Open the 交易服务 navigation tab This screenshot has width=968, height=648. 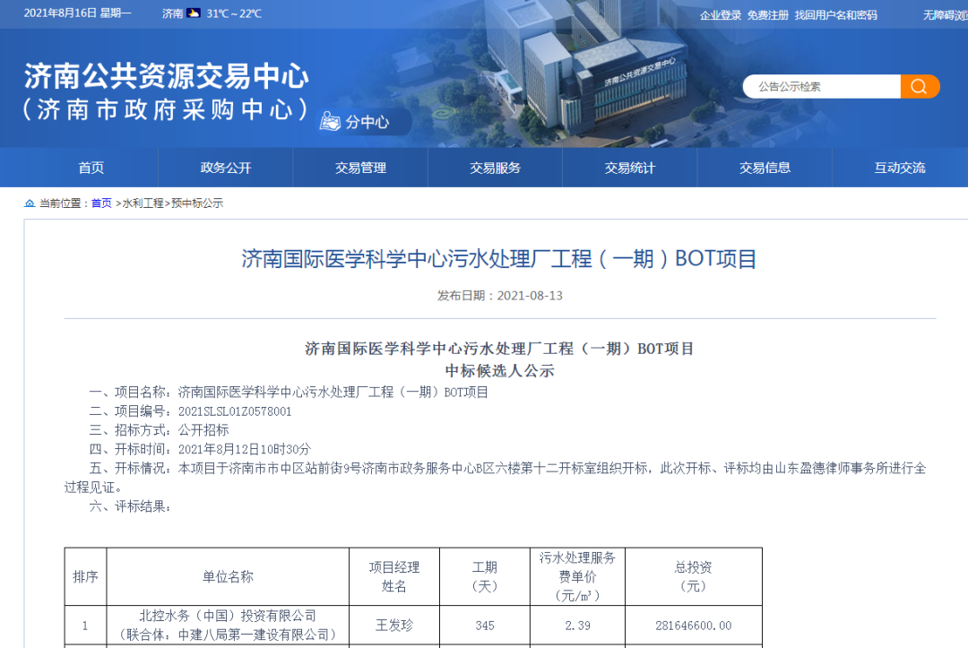tap(495, 168)
